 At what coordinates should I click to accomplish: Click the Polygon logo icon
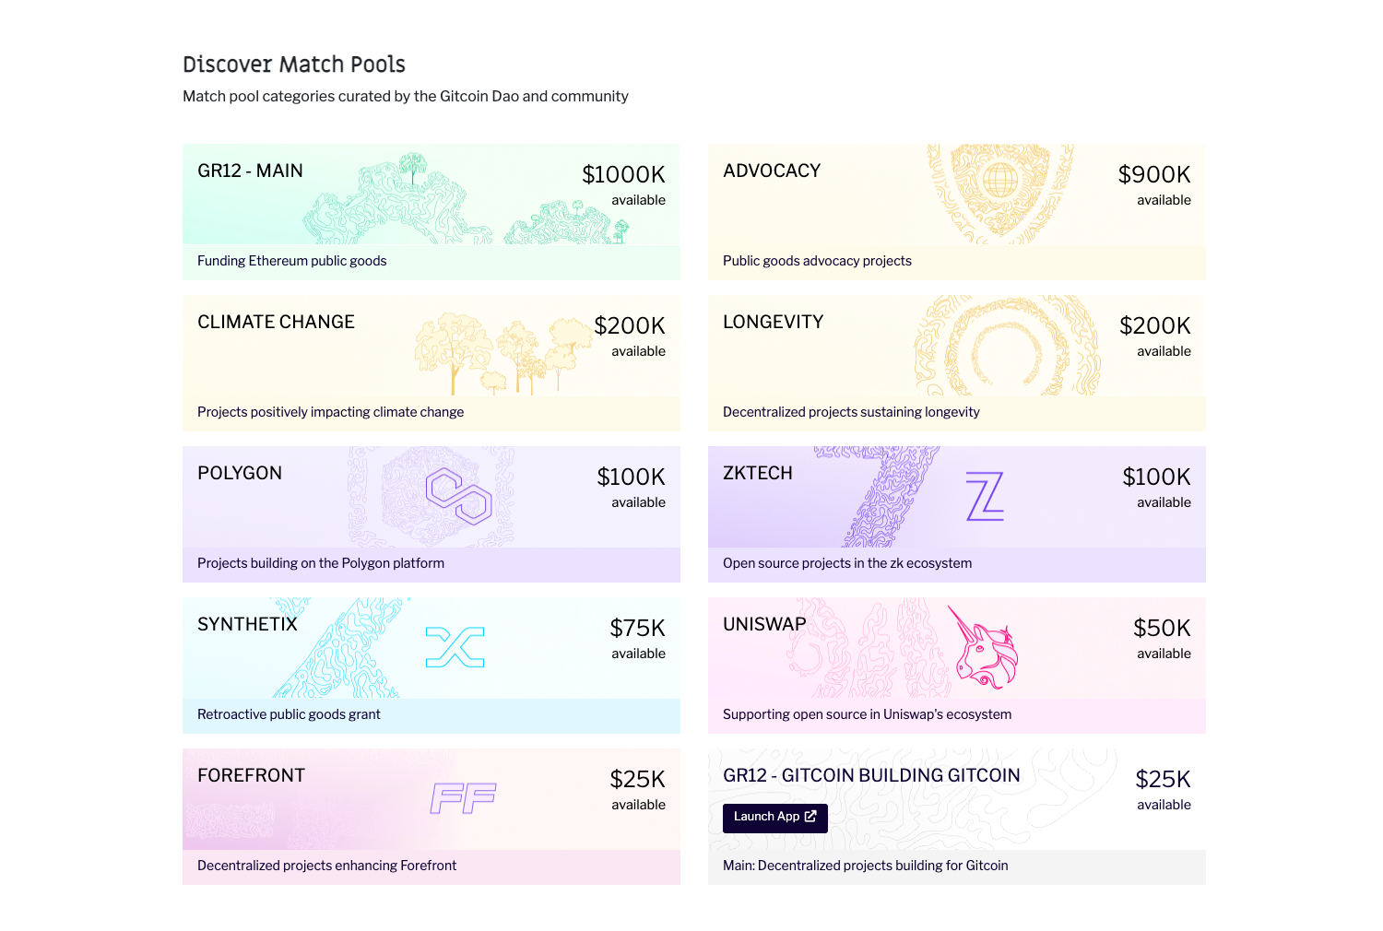tap(458, 496)
